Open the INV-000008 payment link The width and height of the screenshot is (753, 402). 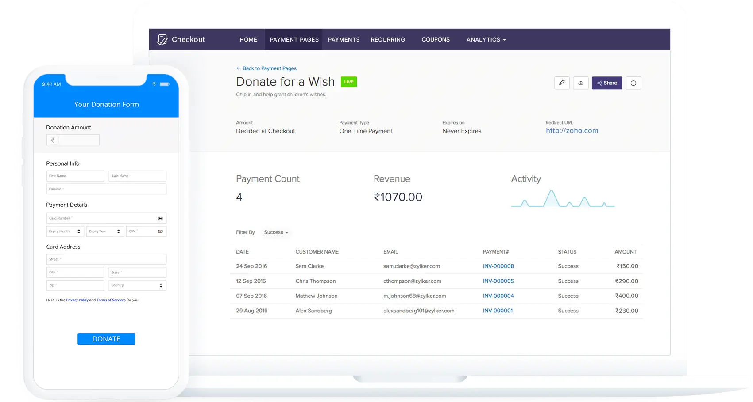click(498, 266)
